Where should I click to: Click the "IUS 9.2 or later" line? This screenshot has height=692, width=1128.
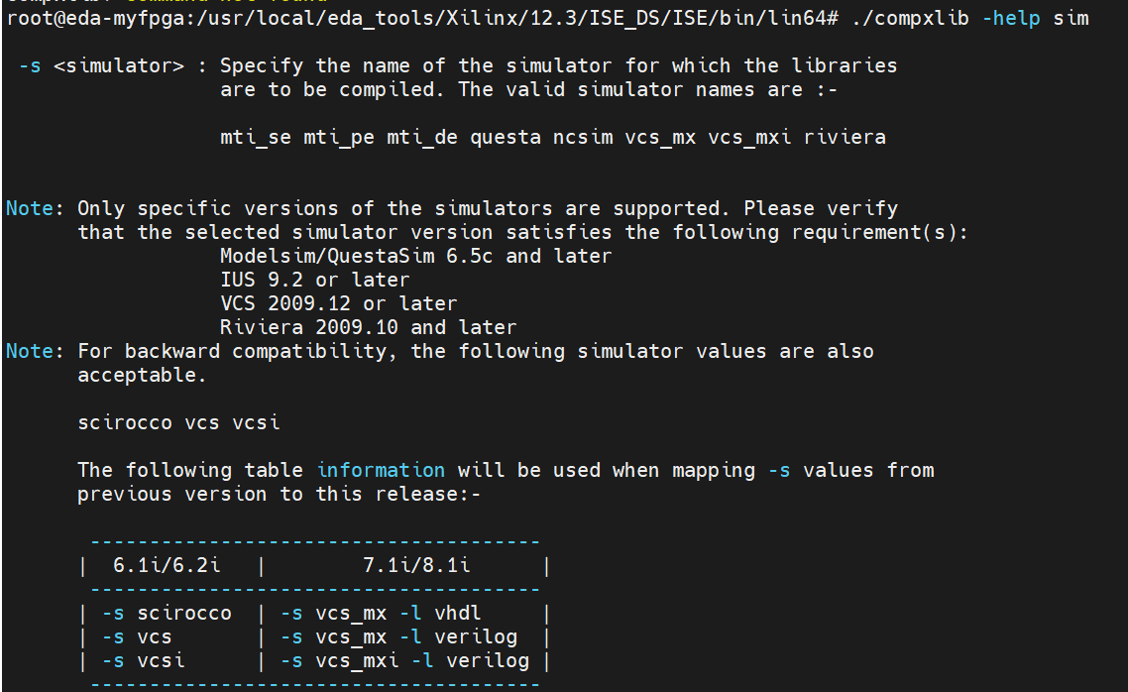(x=315, y=280)
